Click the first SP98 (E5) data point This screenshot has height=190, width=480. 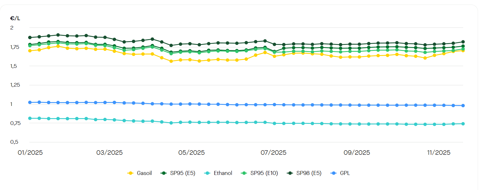[30, 37]
